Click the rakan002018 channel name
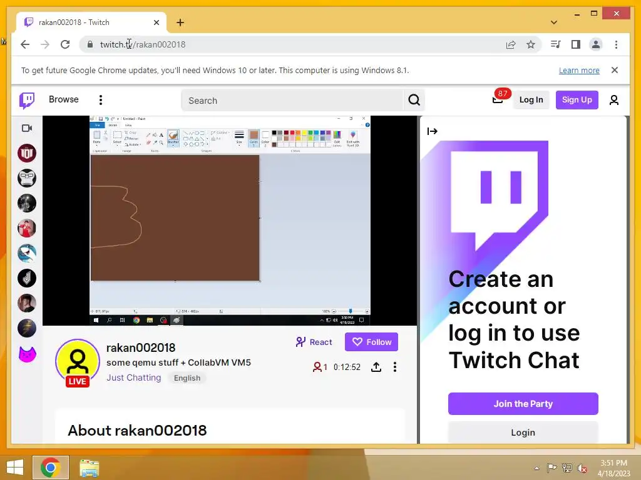641x480 pixels. tap(141, 347)
